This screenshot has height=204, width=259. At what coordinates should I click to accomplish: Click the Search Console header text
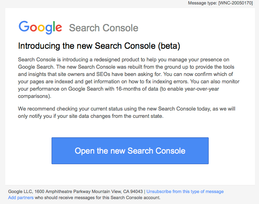click(104, 28)
